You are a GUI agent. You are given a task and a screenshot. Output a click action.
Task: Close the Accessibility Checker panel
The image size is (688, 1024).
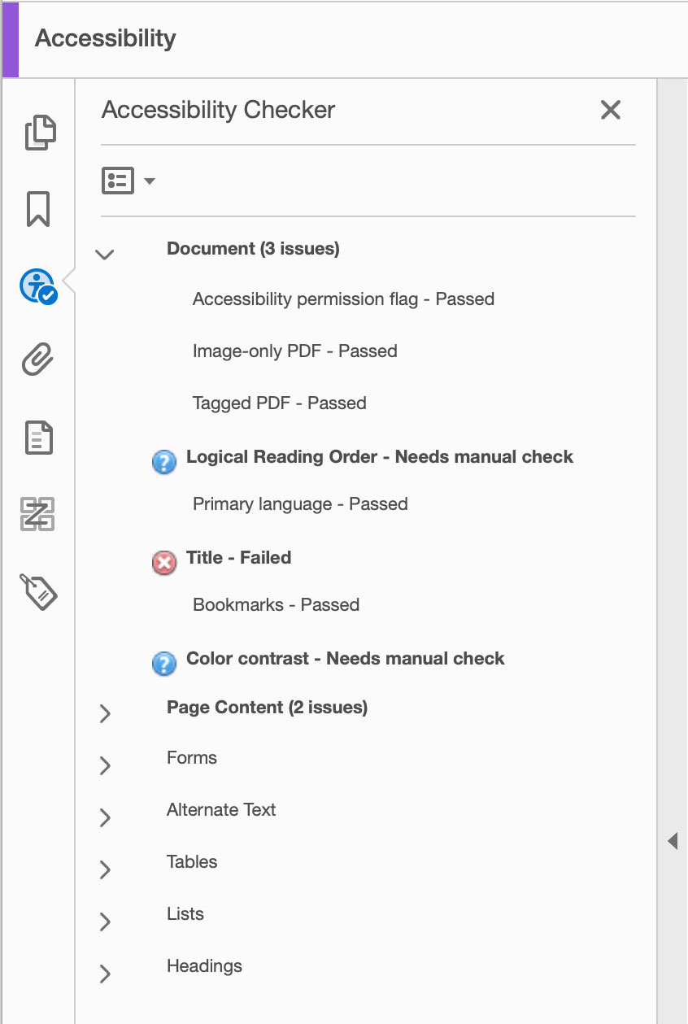click(611, 109)
